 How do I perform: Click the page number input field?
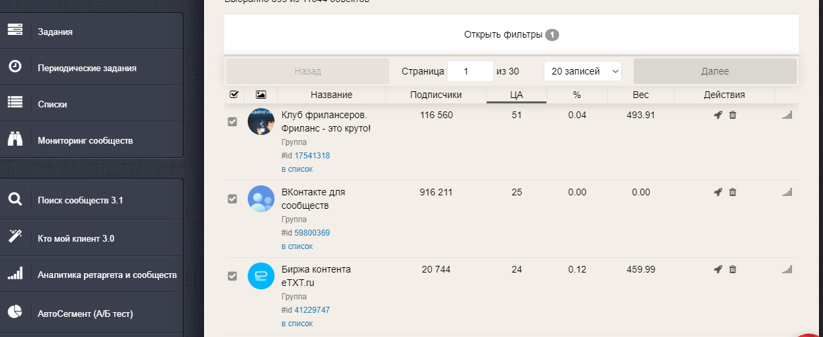coord(470,71)
